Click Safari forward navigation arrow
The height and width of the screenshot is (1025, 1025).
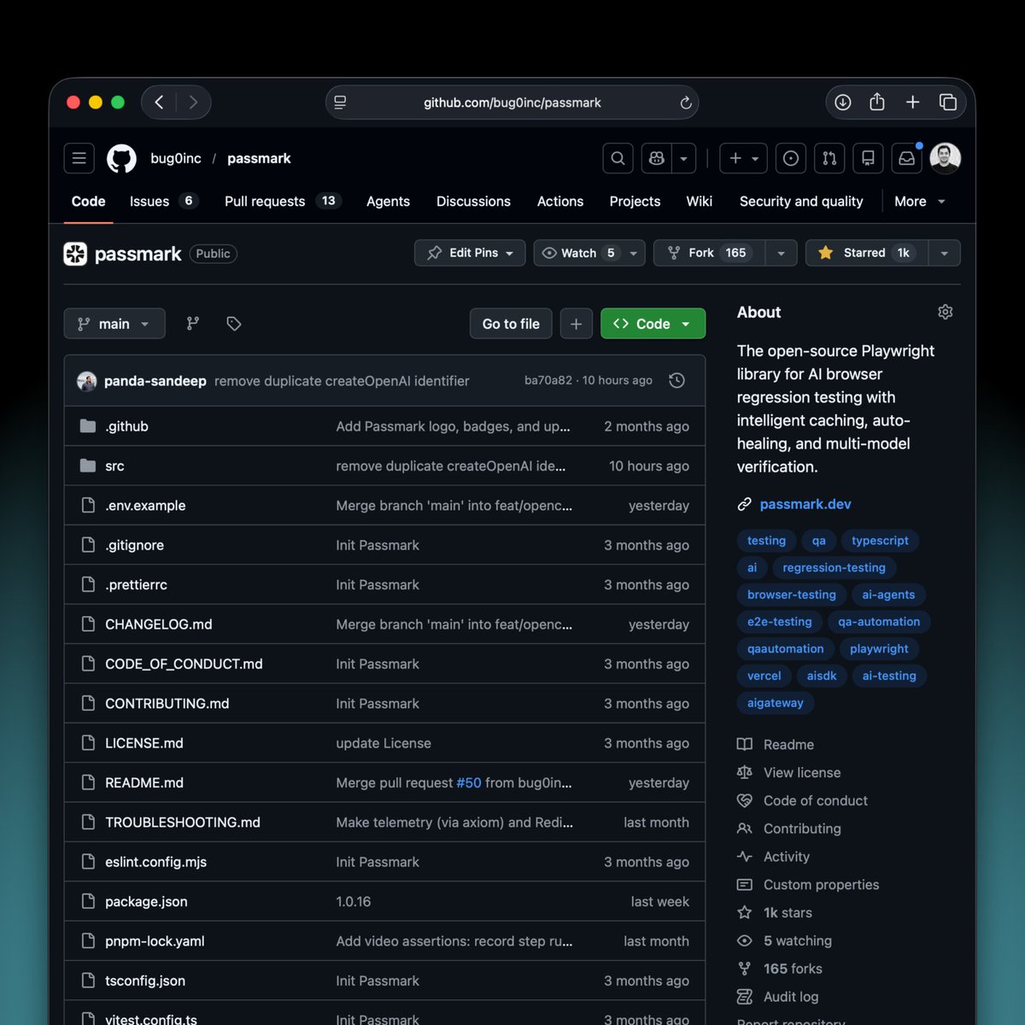pyautogui.click(x=193, y=102)
